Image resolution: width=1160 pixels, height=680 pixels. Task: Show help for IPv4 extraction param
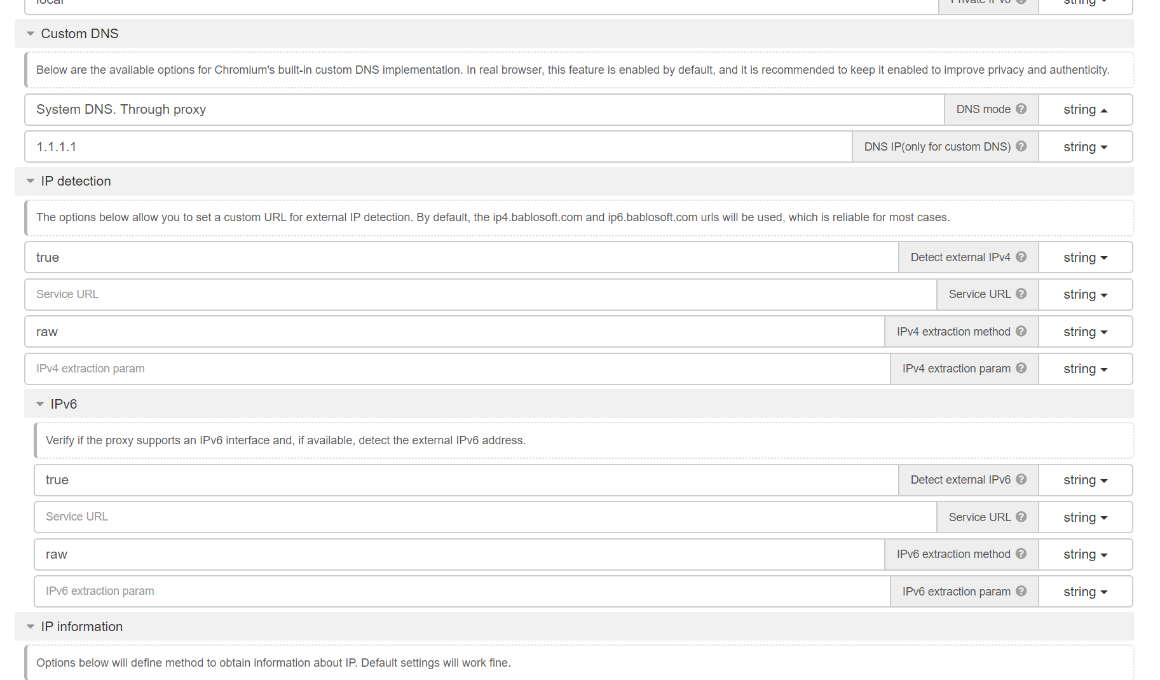1021,368
